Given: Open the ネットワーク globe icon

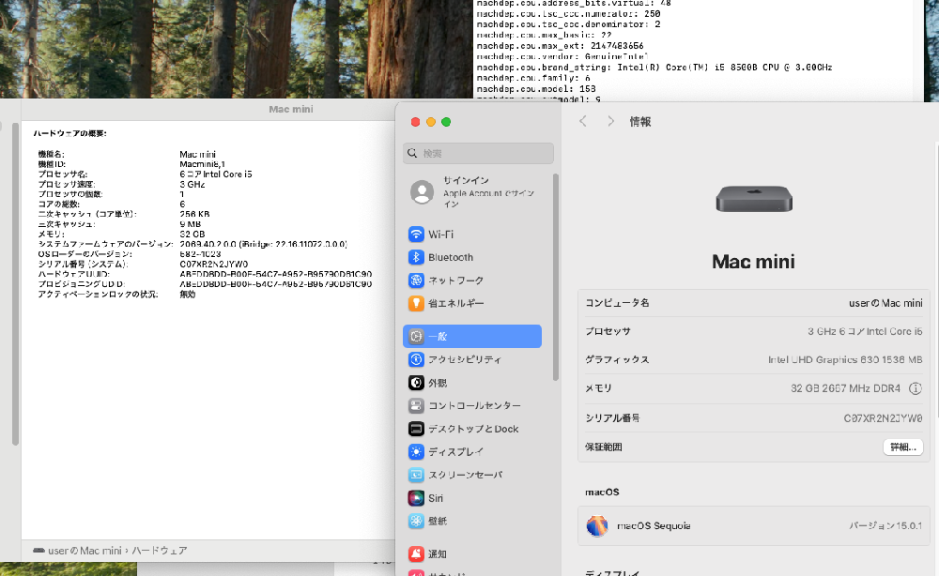Looking at the screenshot, I should (x=416, y=280).
